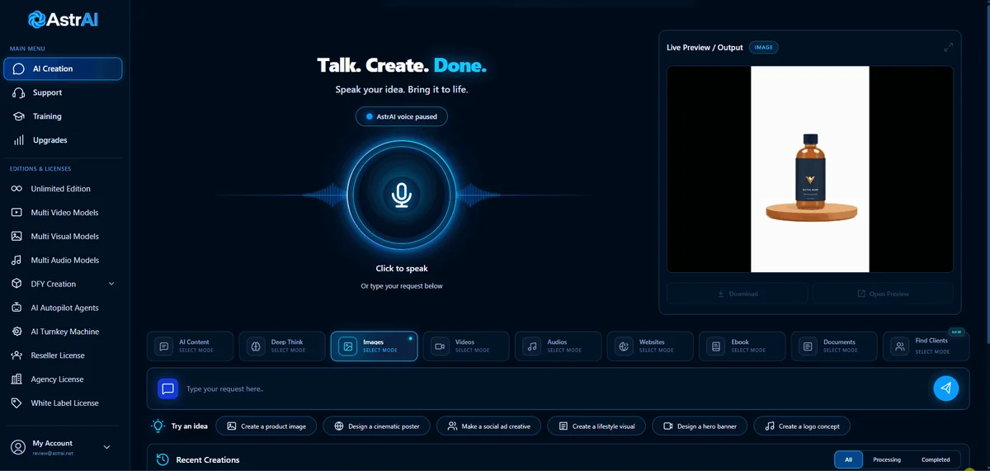This screenshot has height=471, width=990.
Task: Select the Videos mode
Action: tap(466, 346)
